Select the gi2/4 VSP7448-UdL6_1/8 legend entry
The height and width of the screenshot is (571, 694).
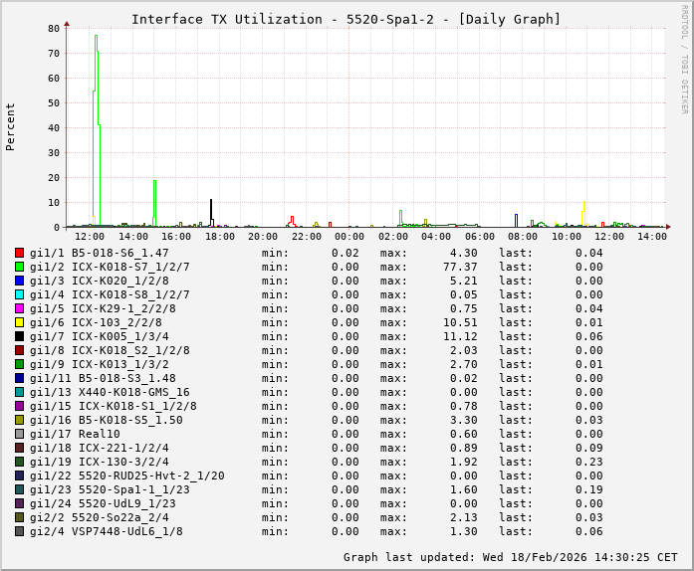pyautogui.click(x=106, y=531)
